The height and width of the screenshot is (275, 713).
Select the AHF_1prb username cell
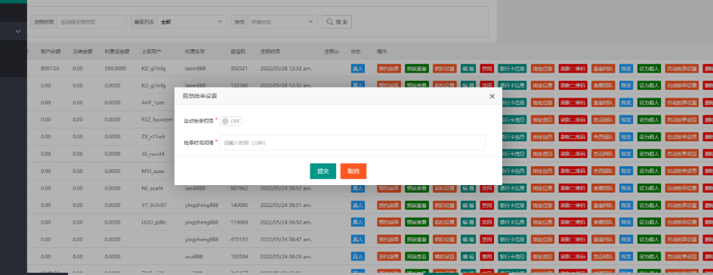pos(153,102)
